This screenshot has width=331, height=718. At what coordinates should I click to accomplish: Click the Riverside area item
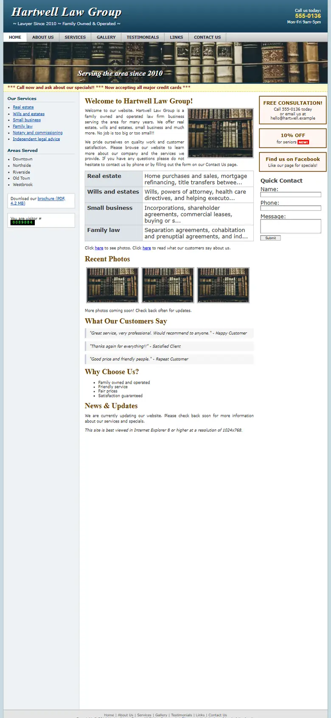tap(21, 172)
